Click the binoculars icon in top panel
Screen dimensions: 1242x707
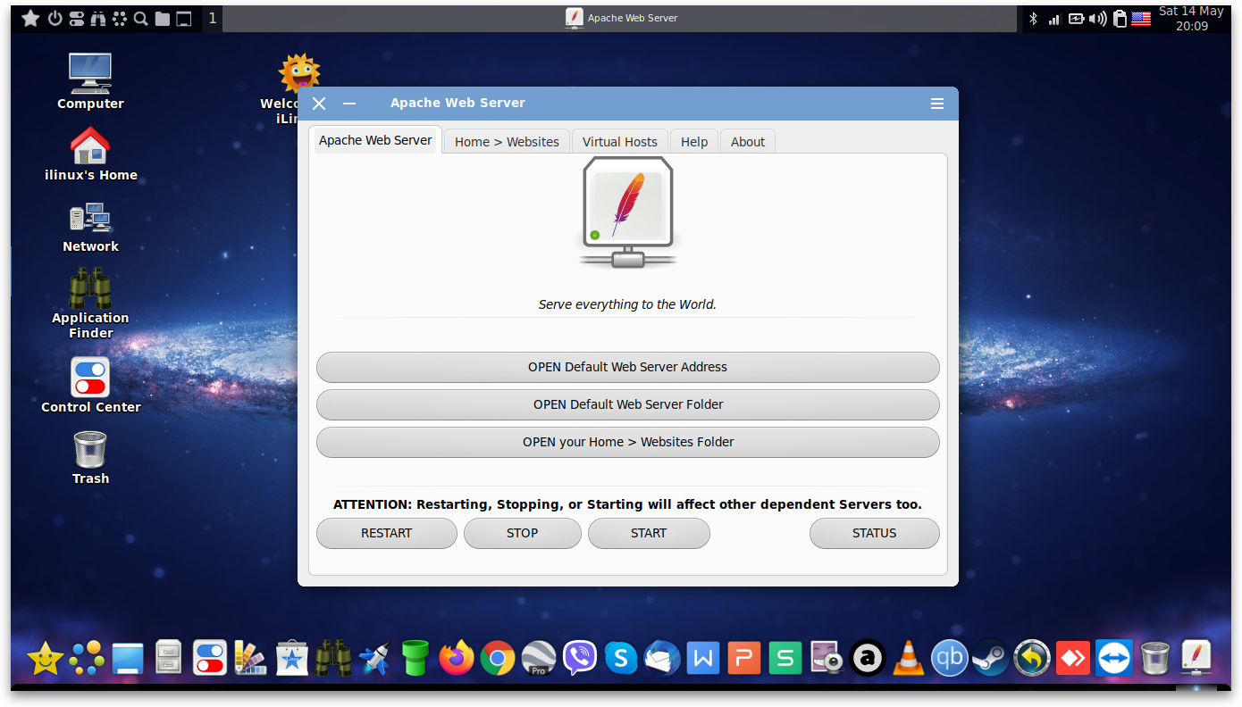click(98, 18)
